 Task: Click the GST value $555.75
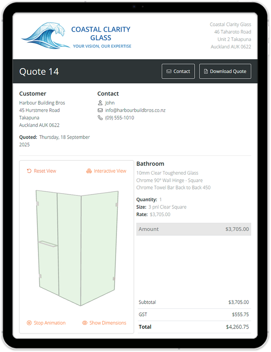coord(240,315)
